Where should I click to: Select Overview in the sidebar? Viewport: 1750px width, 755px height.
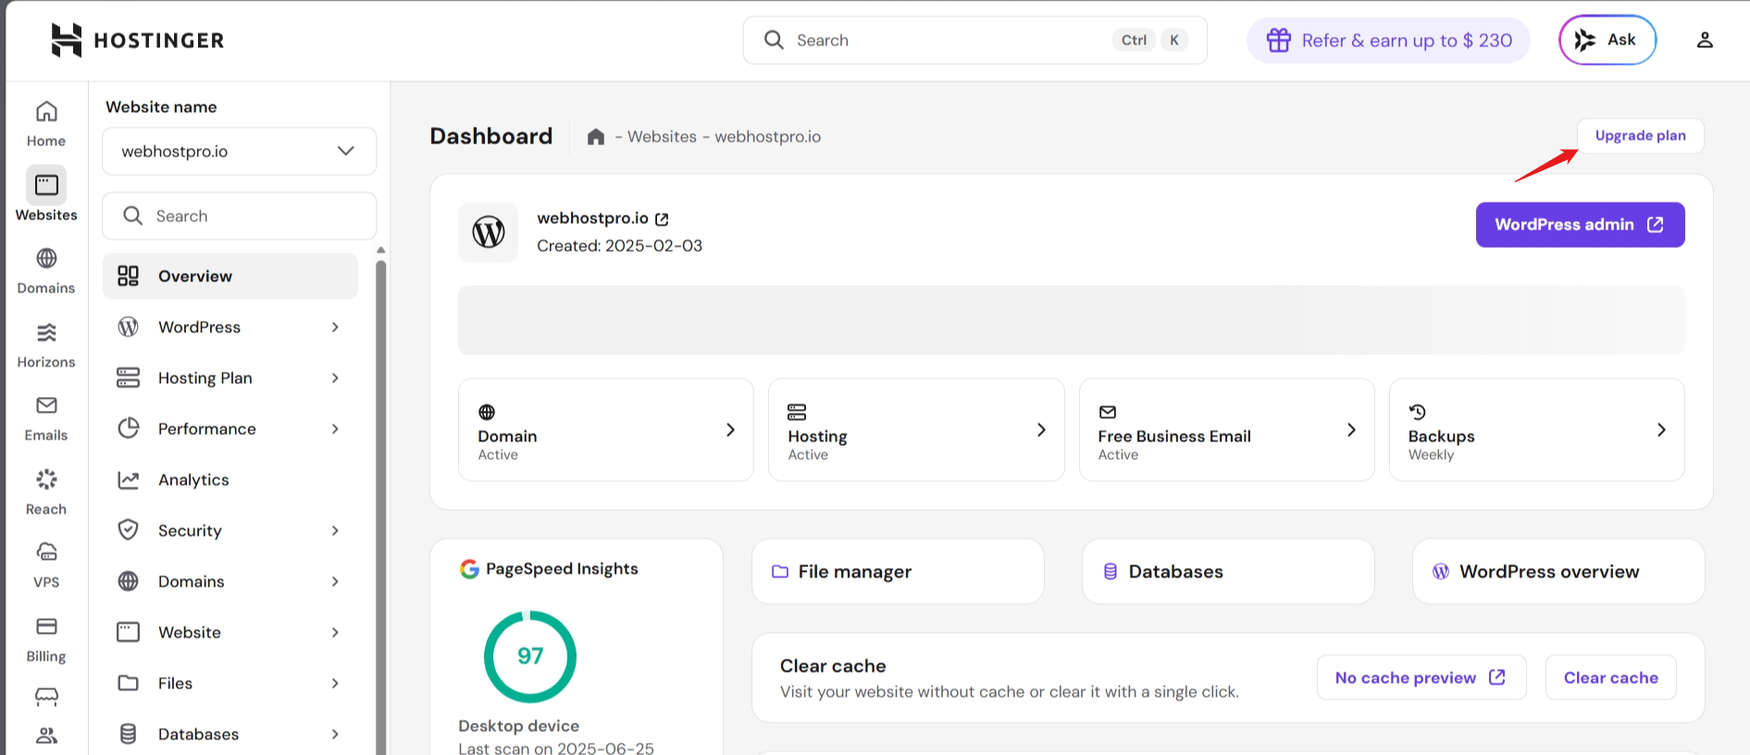pos(230,276)
